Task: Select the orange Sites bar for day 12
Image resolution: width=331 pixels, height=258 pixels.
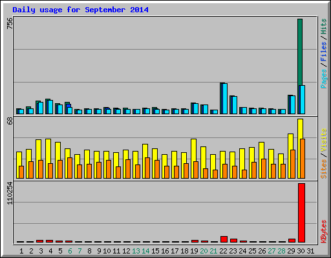Action: [128, 169]
